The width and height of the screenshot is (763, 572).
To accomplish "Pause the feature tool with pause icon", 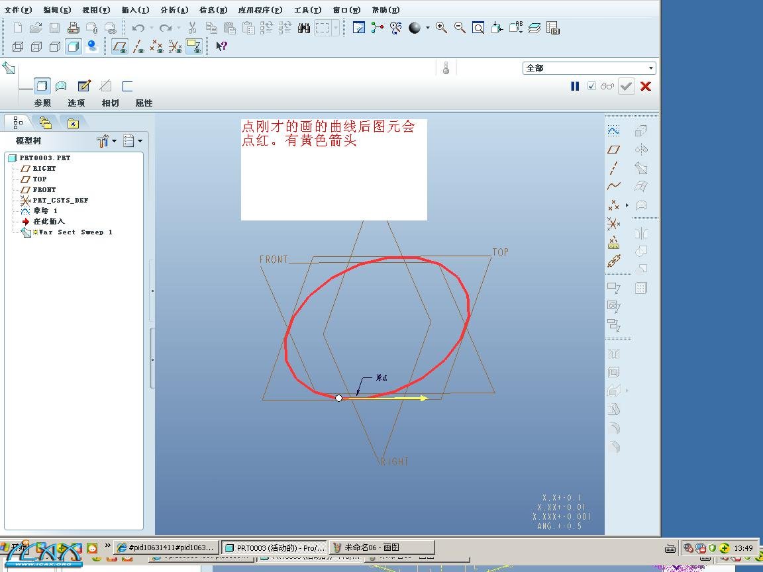I will (575, 86).
